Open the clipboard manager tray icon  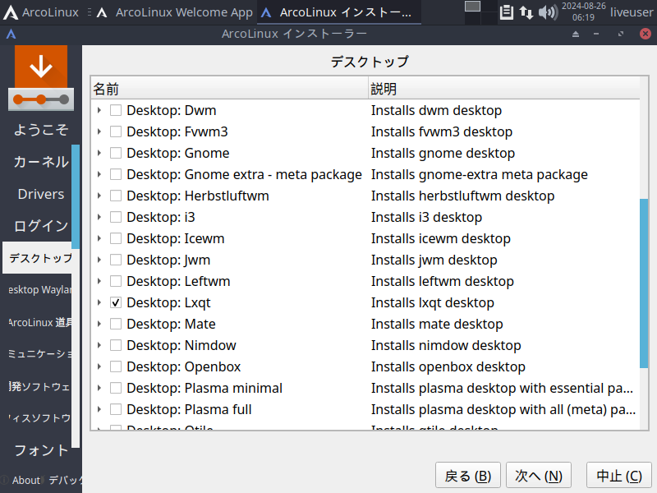[x=507, y=12]
